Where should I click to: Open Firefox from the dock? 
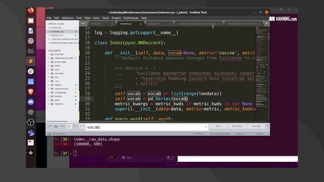click(31, 10)
